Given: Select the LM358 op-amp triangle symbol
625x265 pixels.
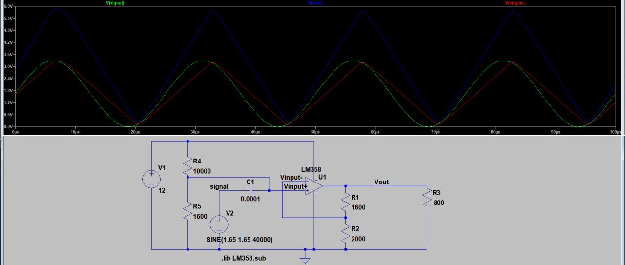Looking at the screenshot, I should click(x=313, y=186).
